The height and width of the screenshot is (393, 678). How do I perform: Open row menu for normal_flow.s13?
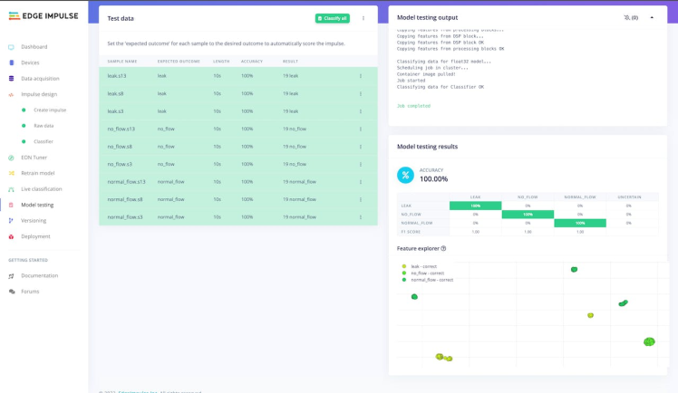pos(360,182)
